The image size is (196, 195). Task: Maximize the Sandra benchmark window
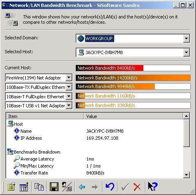tap(183, 5)
